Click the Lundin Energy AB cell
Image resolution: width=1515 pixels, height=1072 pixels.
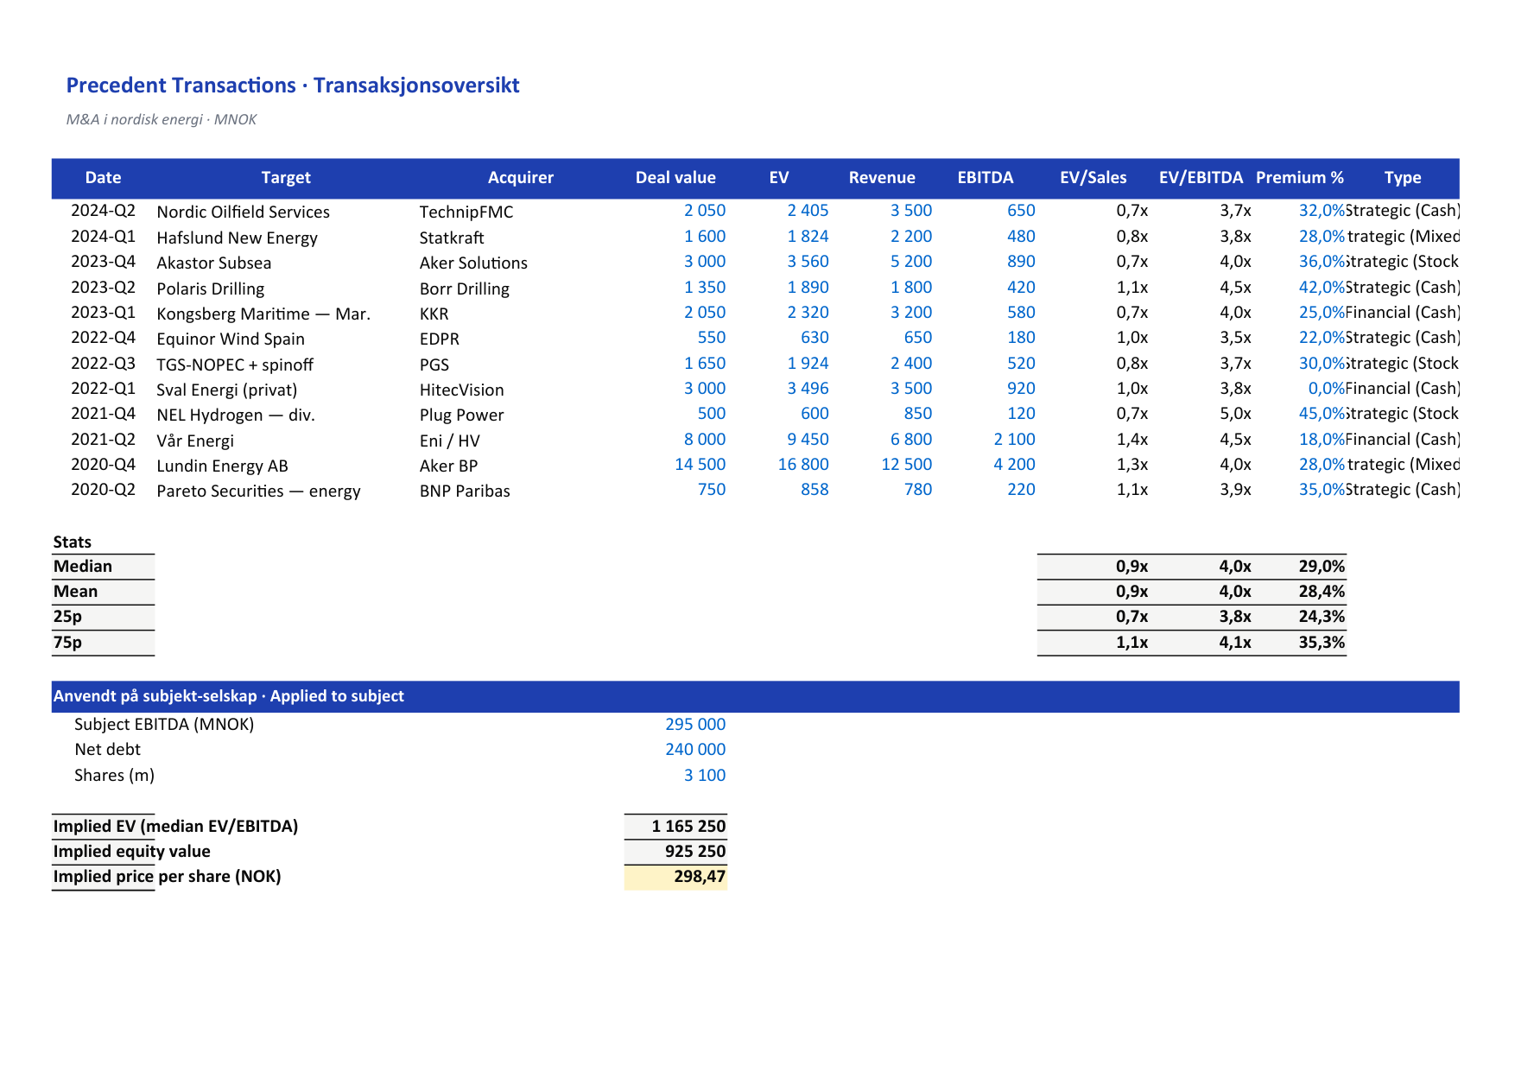pyautogui.click(x=222, y=466)
